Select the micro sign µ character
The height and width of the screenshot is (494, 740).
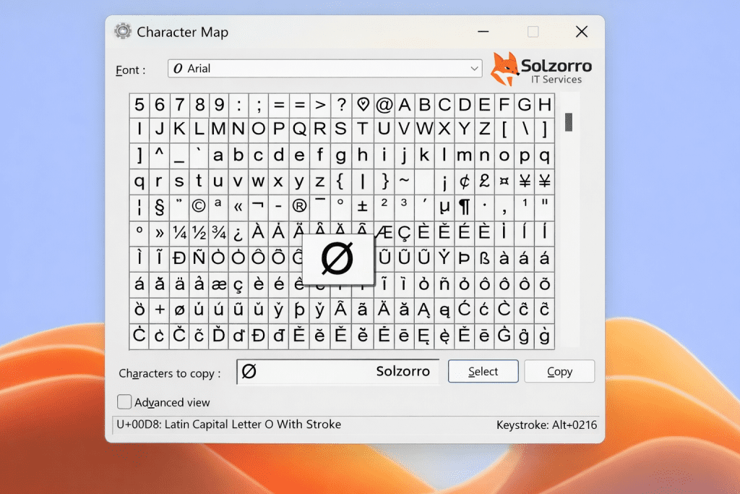tap(444, 207)
